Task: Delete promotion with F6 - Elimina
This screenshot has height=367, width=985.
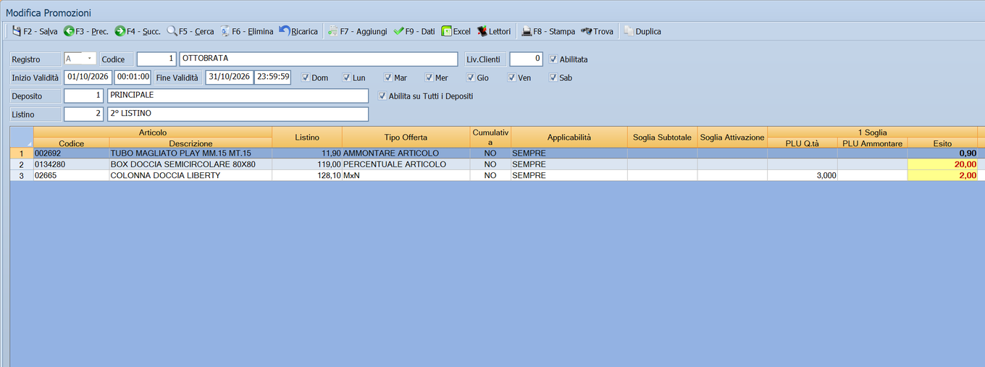Action: [246, 31]
